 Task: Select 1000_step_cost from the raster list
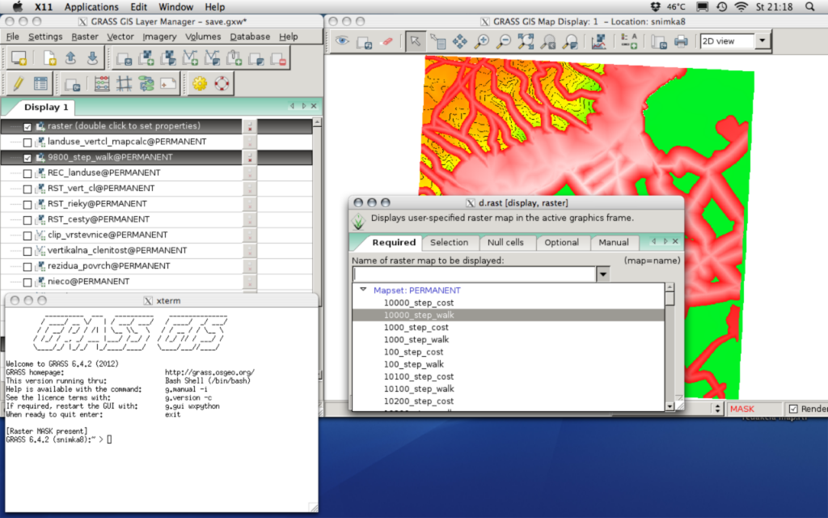pyautogui.click(x=416, y=327)
